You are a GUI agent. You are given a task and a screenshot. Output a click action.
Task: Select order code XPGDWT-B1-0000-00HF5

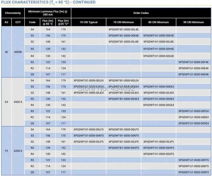123,148
